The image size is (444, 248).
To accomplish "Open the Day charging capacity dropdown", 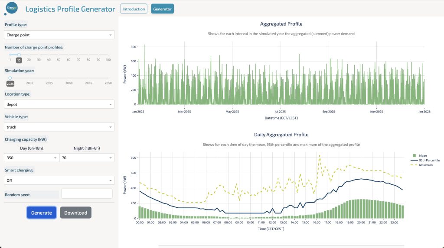I will pos(31,158).
